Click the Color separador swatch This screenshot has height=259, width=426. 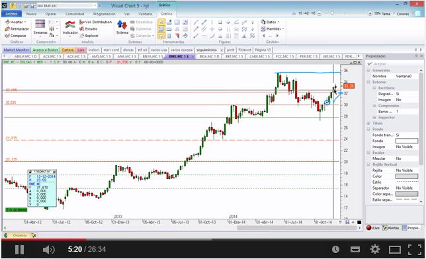coord(406,194)
